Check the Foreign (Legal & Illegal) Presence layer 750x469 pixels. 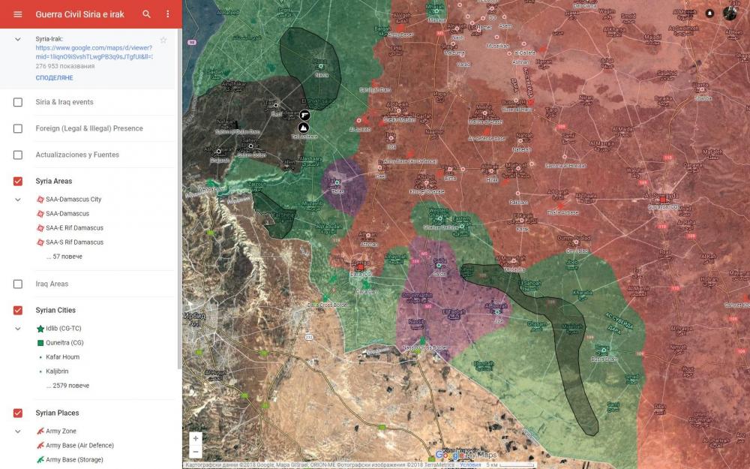pos(18,128)
